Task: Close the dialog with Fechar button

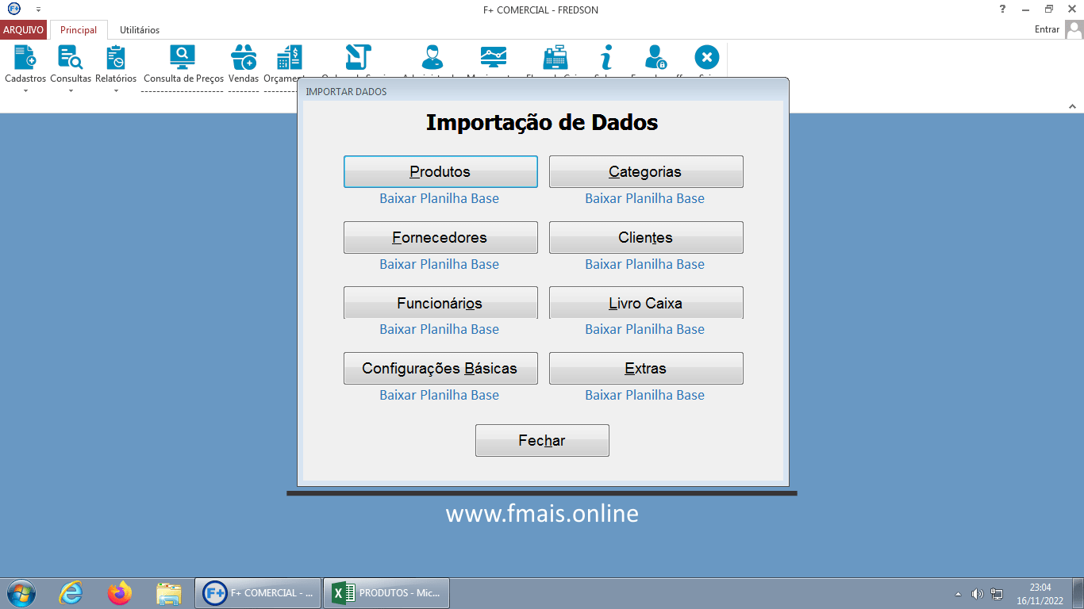Action: tap(542, 440)
